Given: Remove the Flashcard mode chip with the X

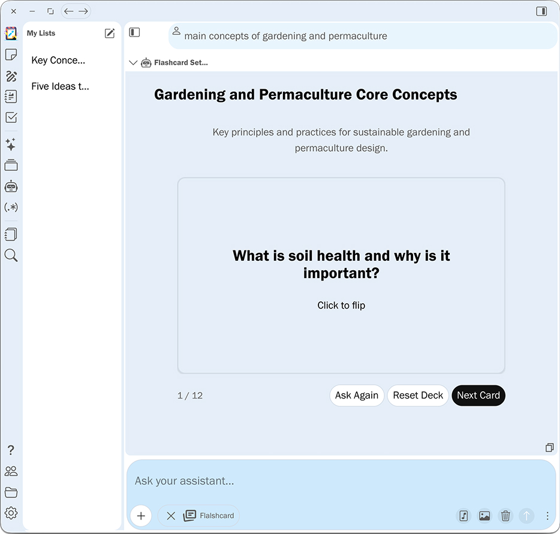Looking at the screenshot, I should point(171,515).
